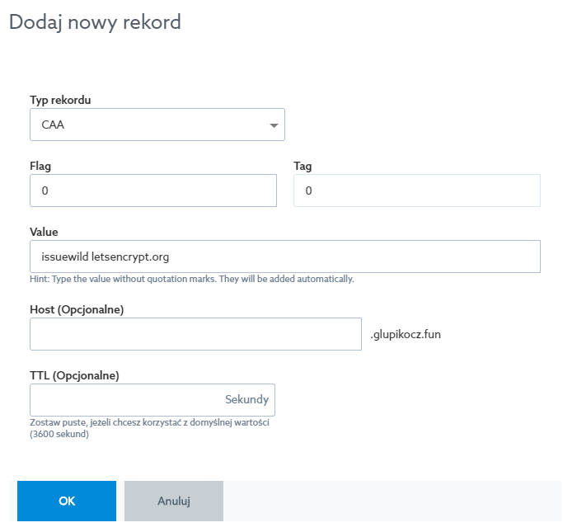Click the .glupikocz.fun domain suffix
Screen dimensions: 563x532
coord(406,335)
